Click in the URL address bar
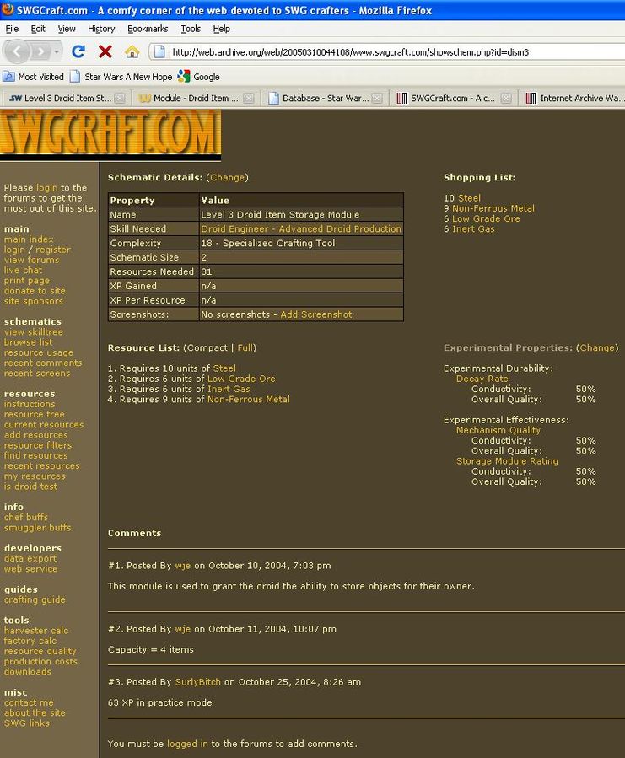Screen dimensions: 625x758 [x=380, y=51]
